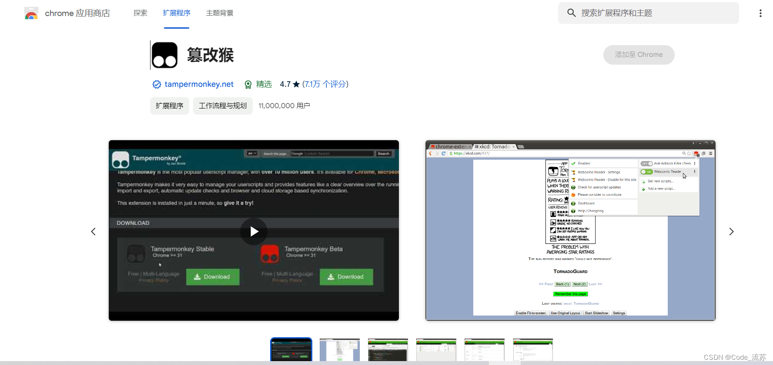Image resolution: width=773 pixels, height=365 pixels.
Task: Click the verified publisher badge icon
Action: tap(157, 84)
